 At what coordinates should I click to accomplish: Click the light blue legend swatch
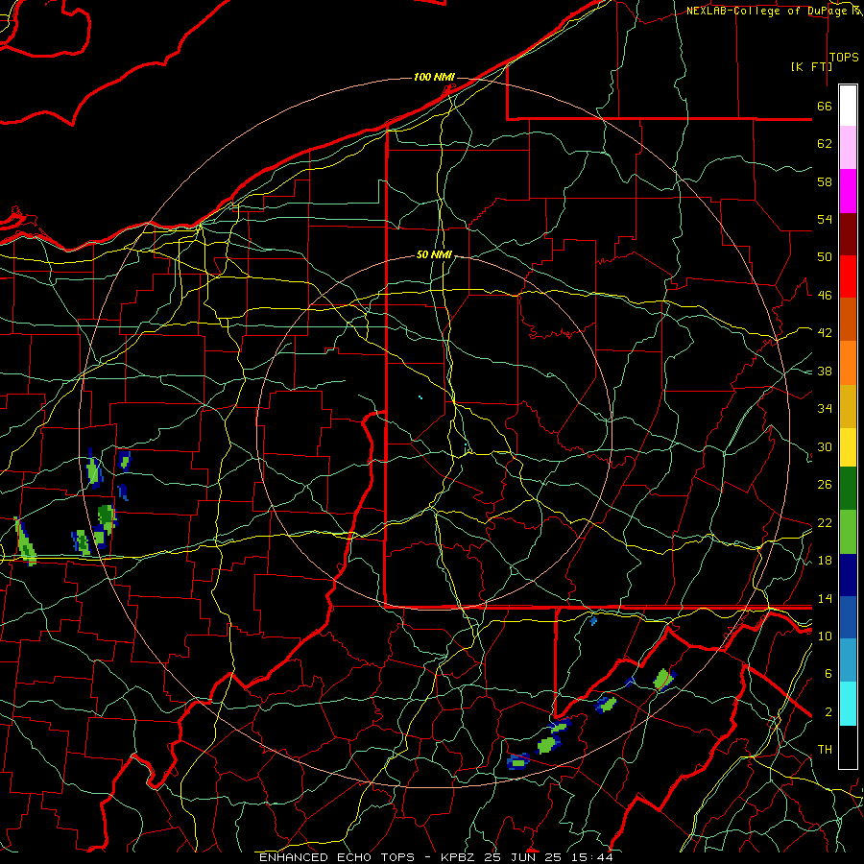[x=848, y=660]
